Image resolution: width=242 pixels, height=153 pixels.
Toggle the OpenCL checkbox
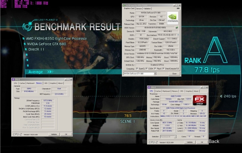(x=137, y=69)
